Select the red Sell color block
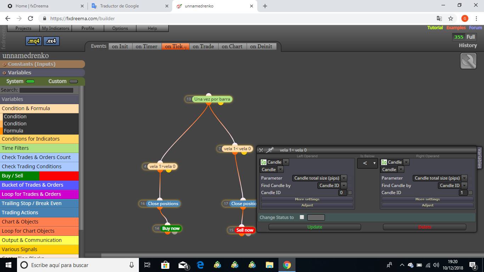The width and height of the screenshot is (484, 272). pyautogui.click(x=59, y=176)
